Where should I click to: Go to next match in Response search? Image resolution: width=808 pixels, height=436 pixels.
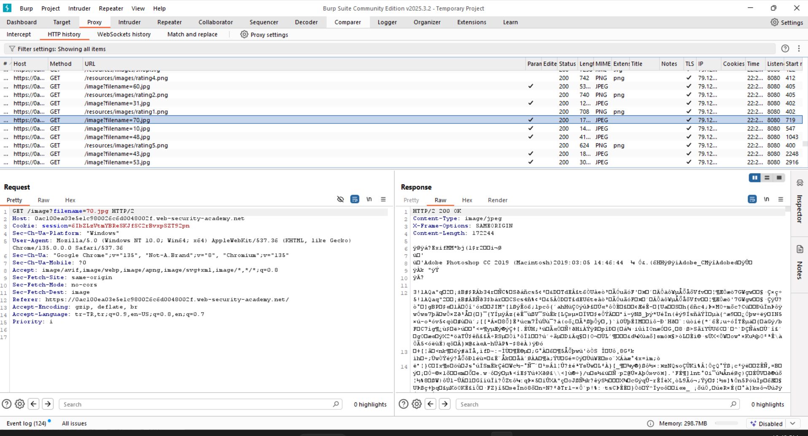[x=445, y=404]
